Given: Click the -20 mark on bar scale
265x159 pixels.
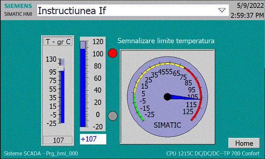Looking at the screenshot, I should [98, 127].
